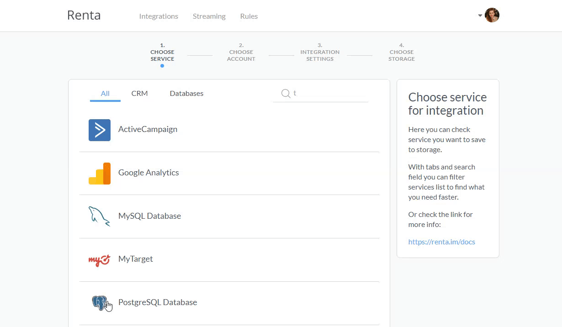Select the ActiveCampaign service name
562x327 pixels.
point(148,129)
